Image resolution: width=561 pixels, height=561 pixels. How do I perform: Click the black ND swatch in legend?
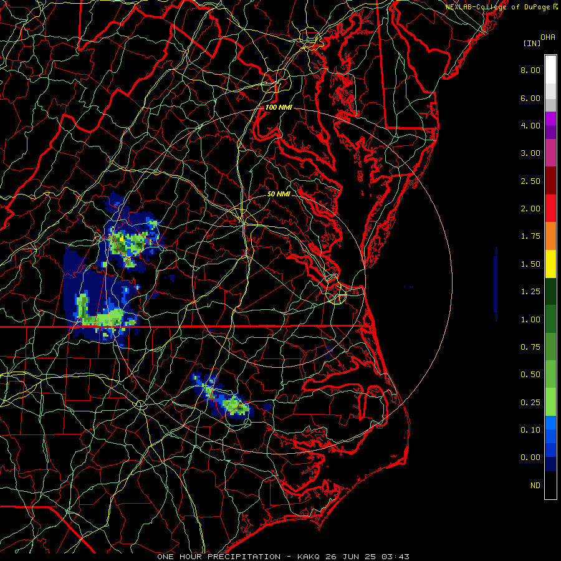pos(550,485)
